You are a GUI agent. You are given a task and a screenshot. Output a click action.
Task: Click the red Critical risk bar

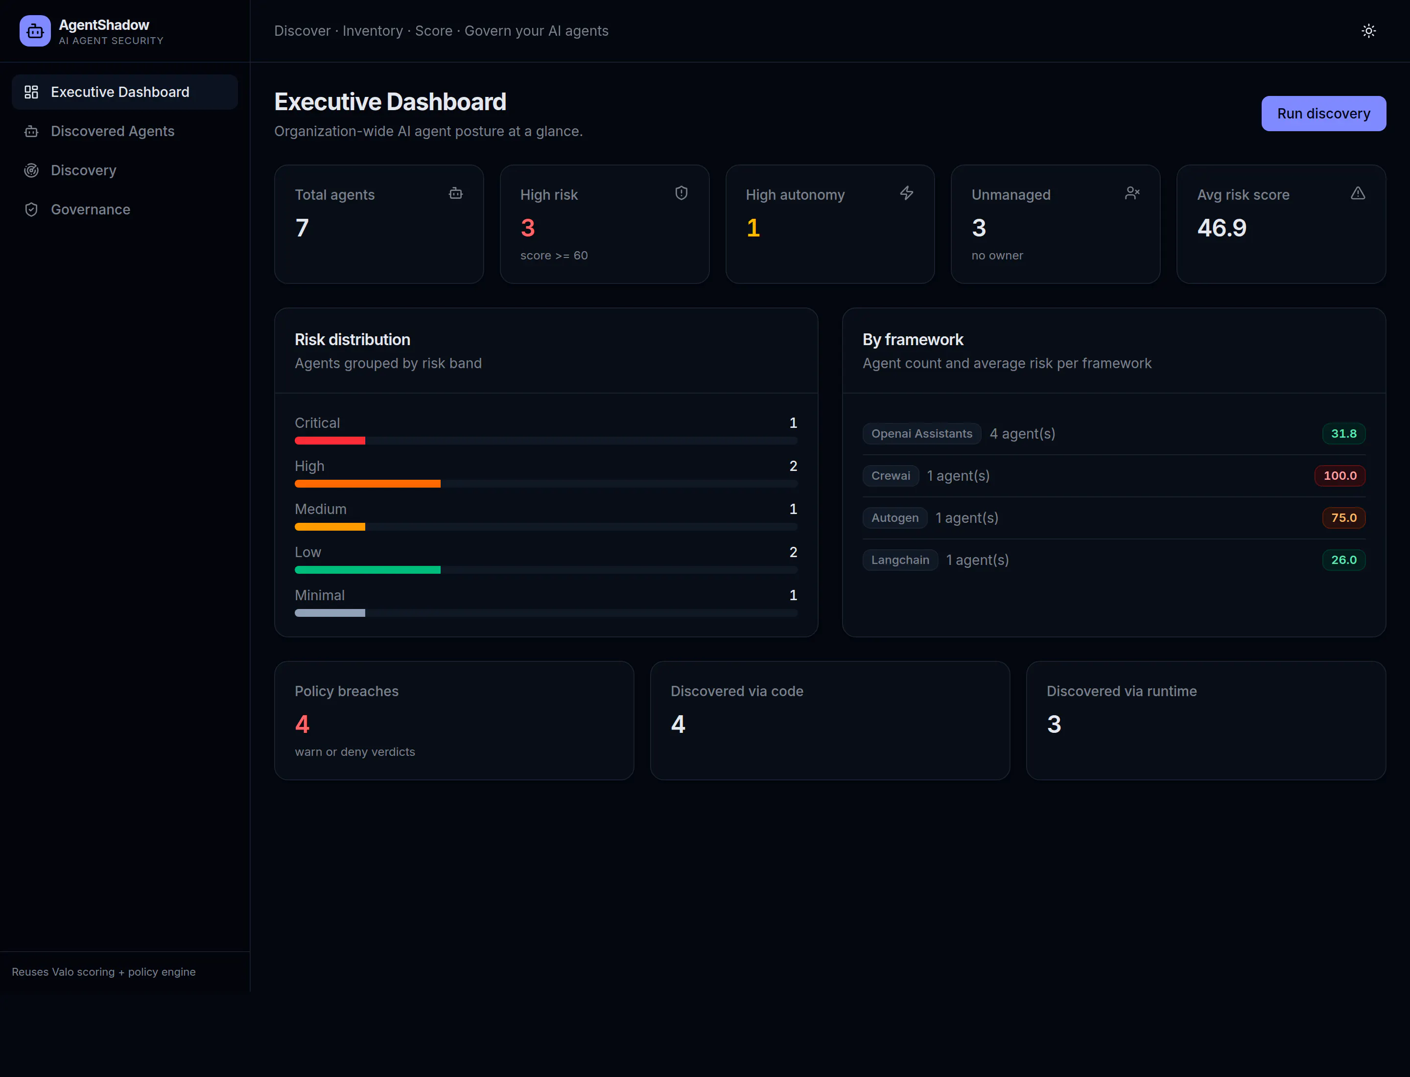click(x=329, y=441)
